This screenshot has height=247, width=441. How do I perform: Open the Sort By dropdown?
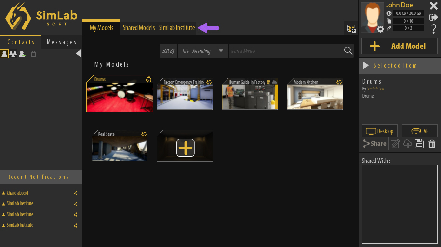(202, 51)
